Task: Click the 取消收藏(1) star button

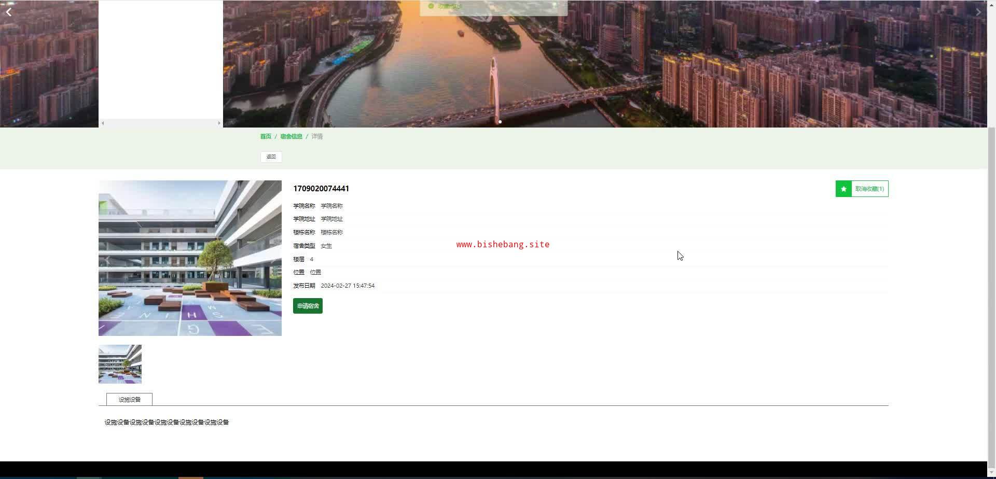Action: pos(862,189)
